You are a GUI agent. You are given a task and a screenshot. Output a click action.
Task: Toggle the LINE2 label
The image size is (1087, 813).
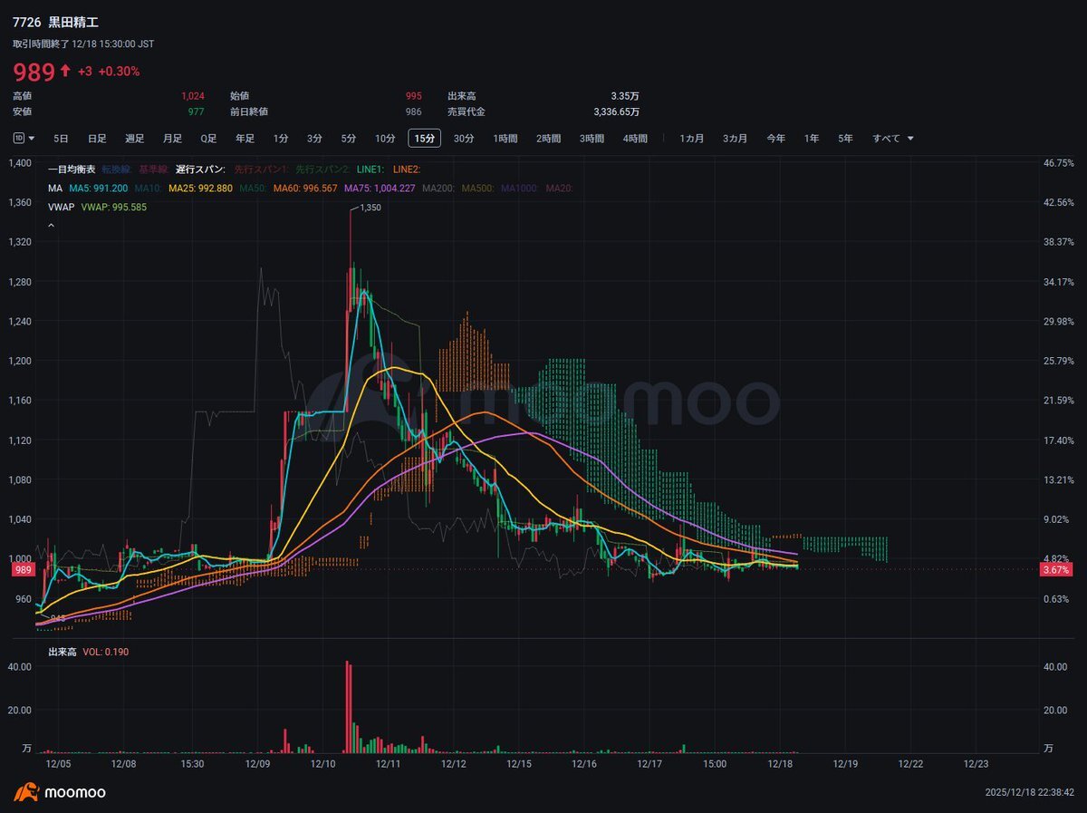coord(406,169)
